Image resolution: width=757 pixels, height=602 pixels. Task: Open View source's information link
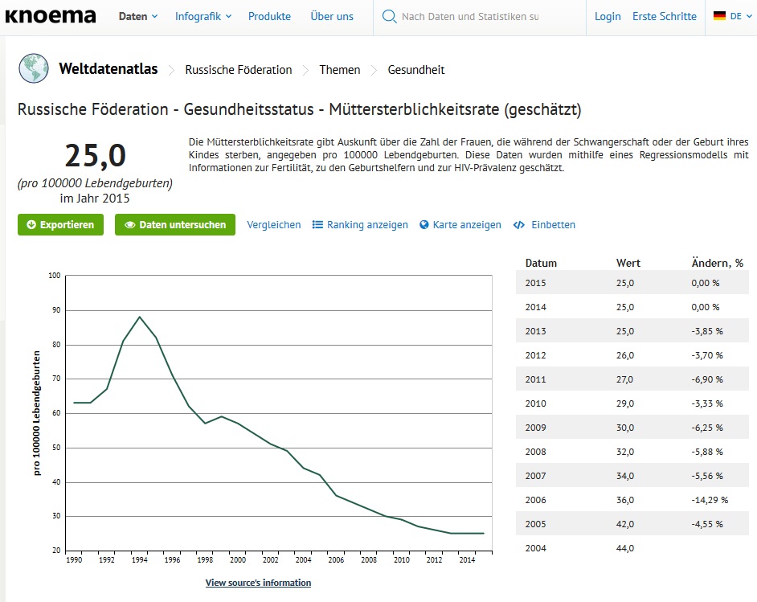pyautogui.click(x=258, y=583)
